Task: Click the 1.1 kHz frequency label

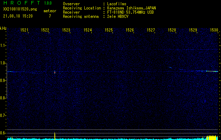Action: tap(3, 45)
